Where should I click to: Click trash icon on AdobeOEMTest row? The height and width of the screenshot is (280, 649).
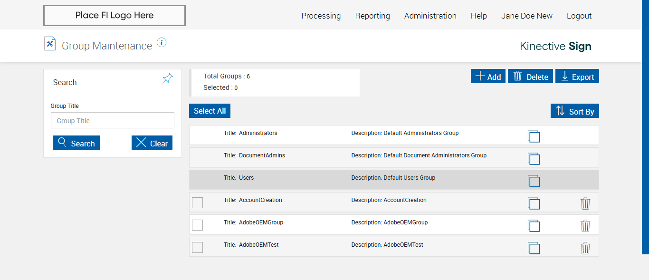coord(585,248)
